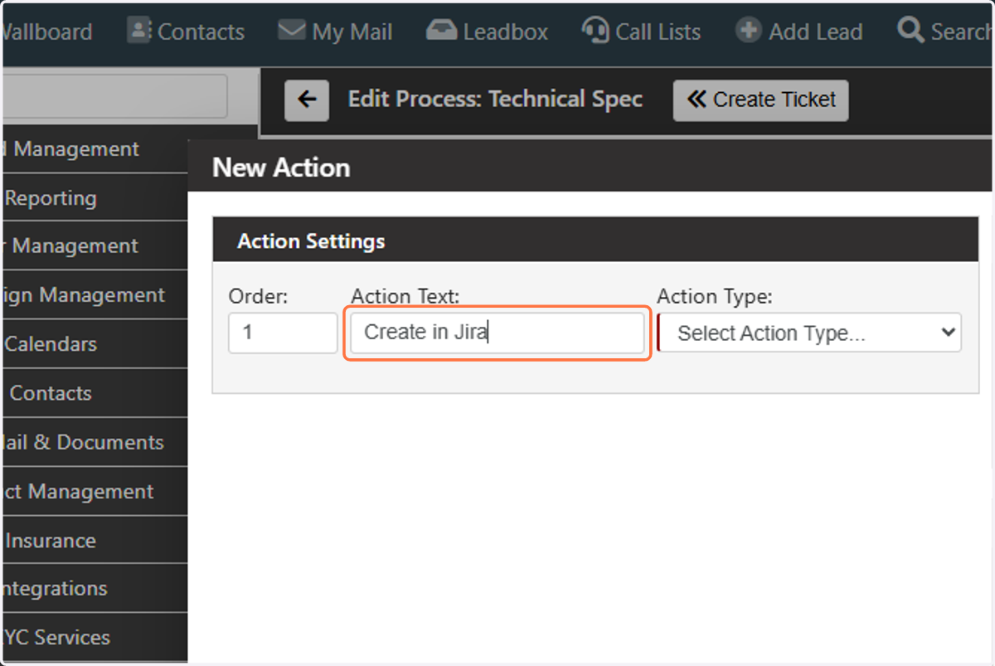Click the Edit Process: Technical Spec title

(495, 100)
